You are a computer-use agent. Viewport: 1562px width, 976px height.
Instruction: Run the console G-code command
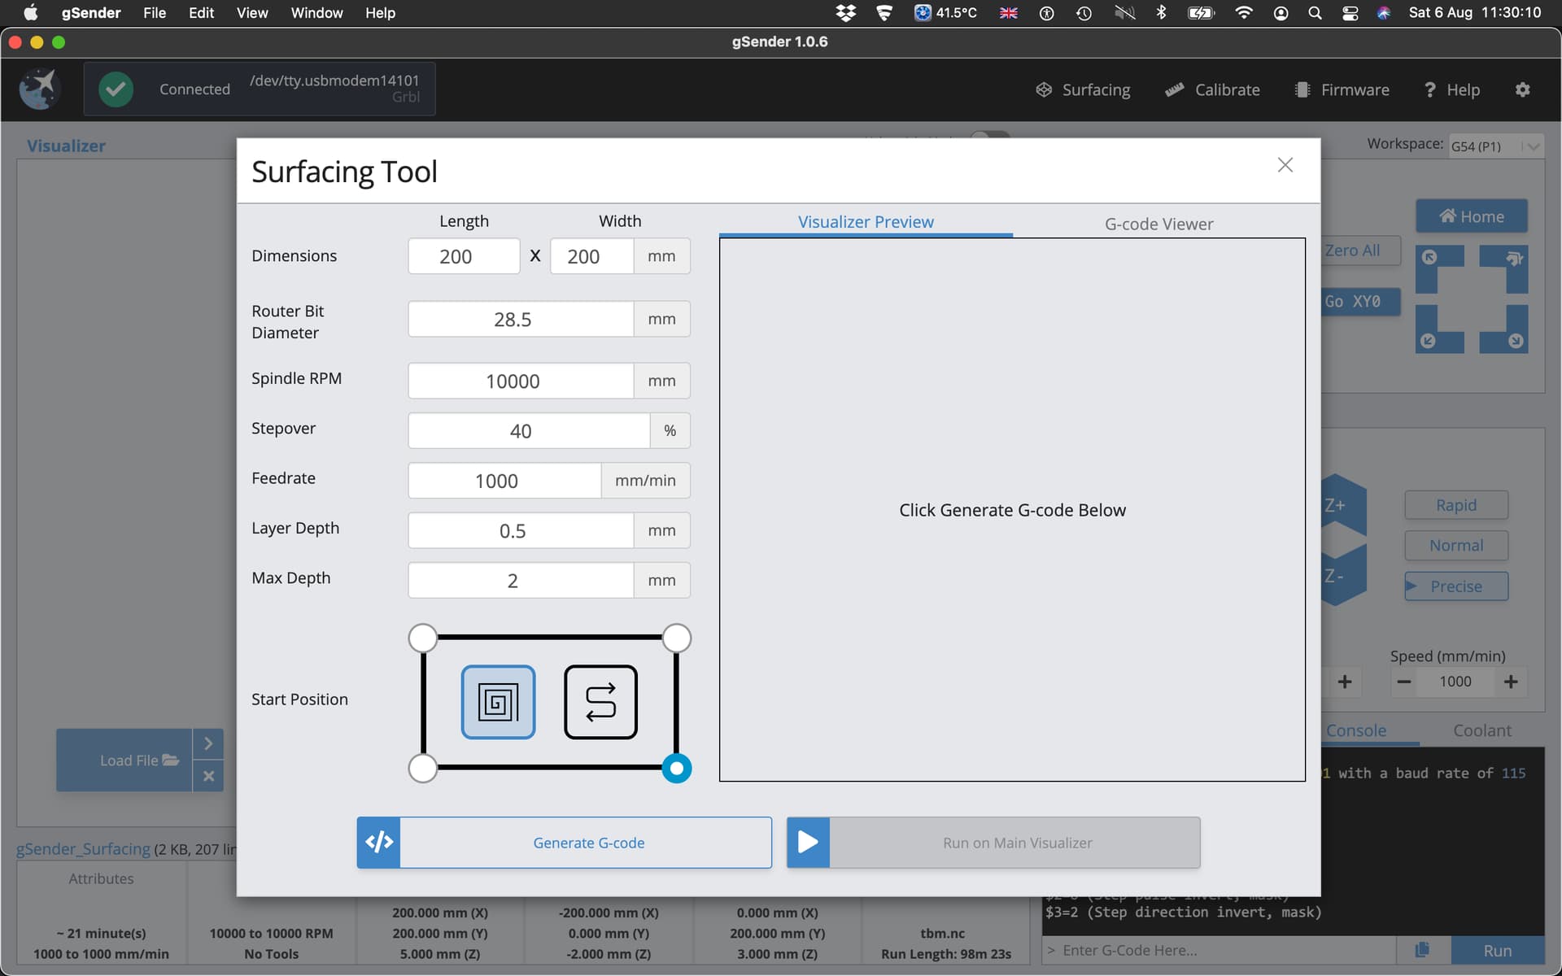(x=1497, y=950)
